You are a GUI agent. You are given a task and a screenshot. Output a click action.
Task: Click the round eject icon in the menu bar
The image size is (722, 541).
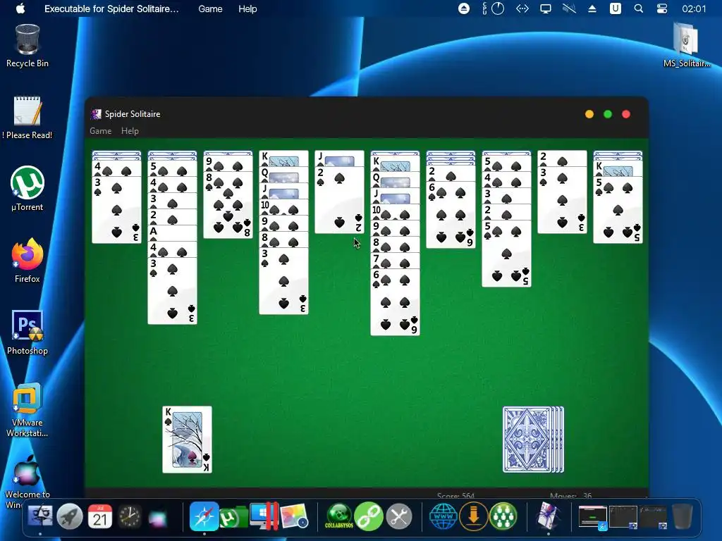[x=464, y=8]
